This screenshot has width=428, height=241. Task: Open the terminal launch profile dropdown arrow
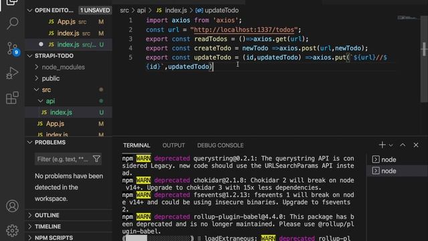pyautogui.click(x=391, y=145)
